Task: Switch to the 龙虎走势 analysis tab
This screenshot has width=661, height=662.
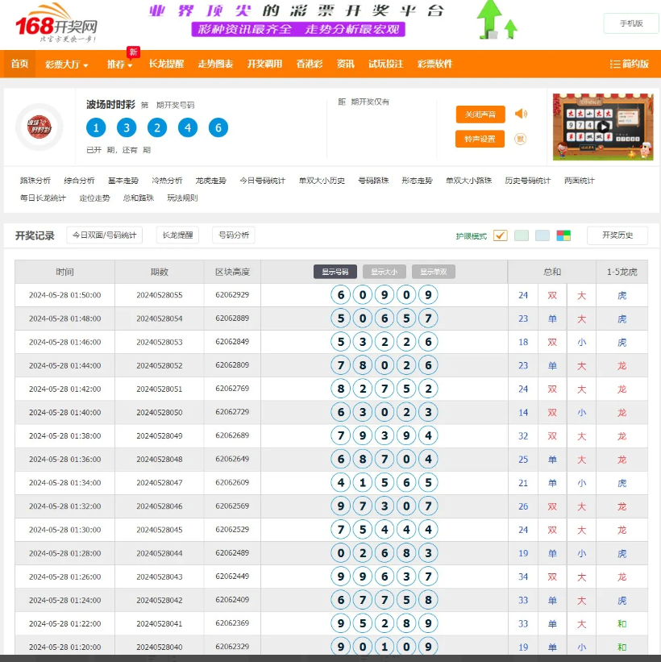Action: tap(209, 181)
